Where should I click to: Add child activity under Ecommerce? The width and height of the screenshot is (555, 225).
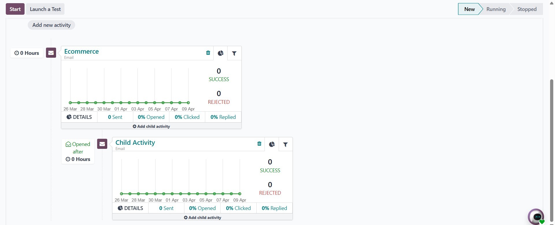[x=151, y=126]
